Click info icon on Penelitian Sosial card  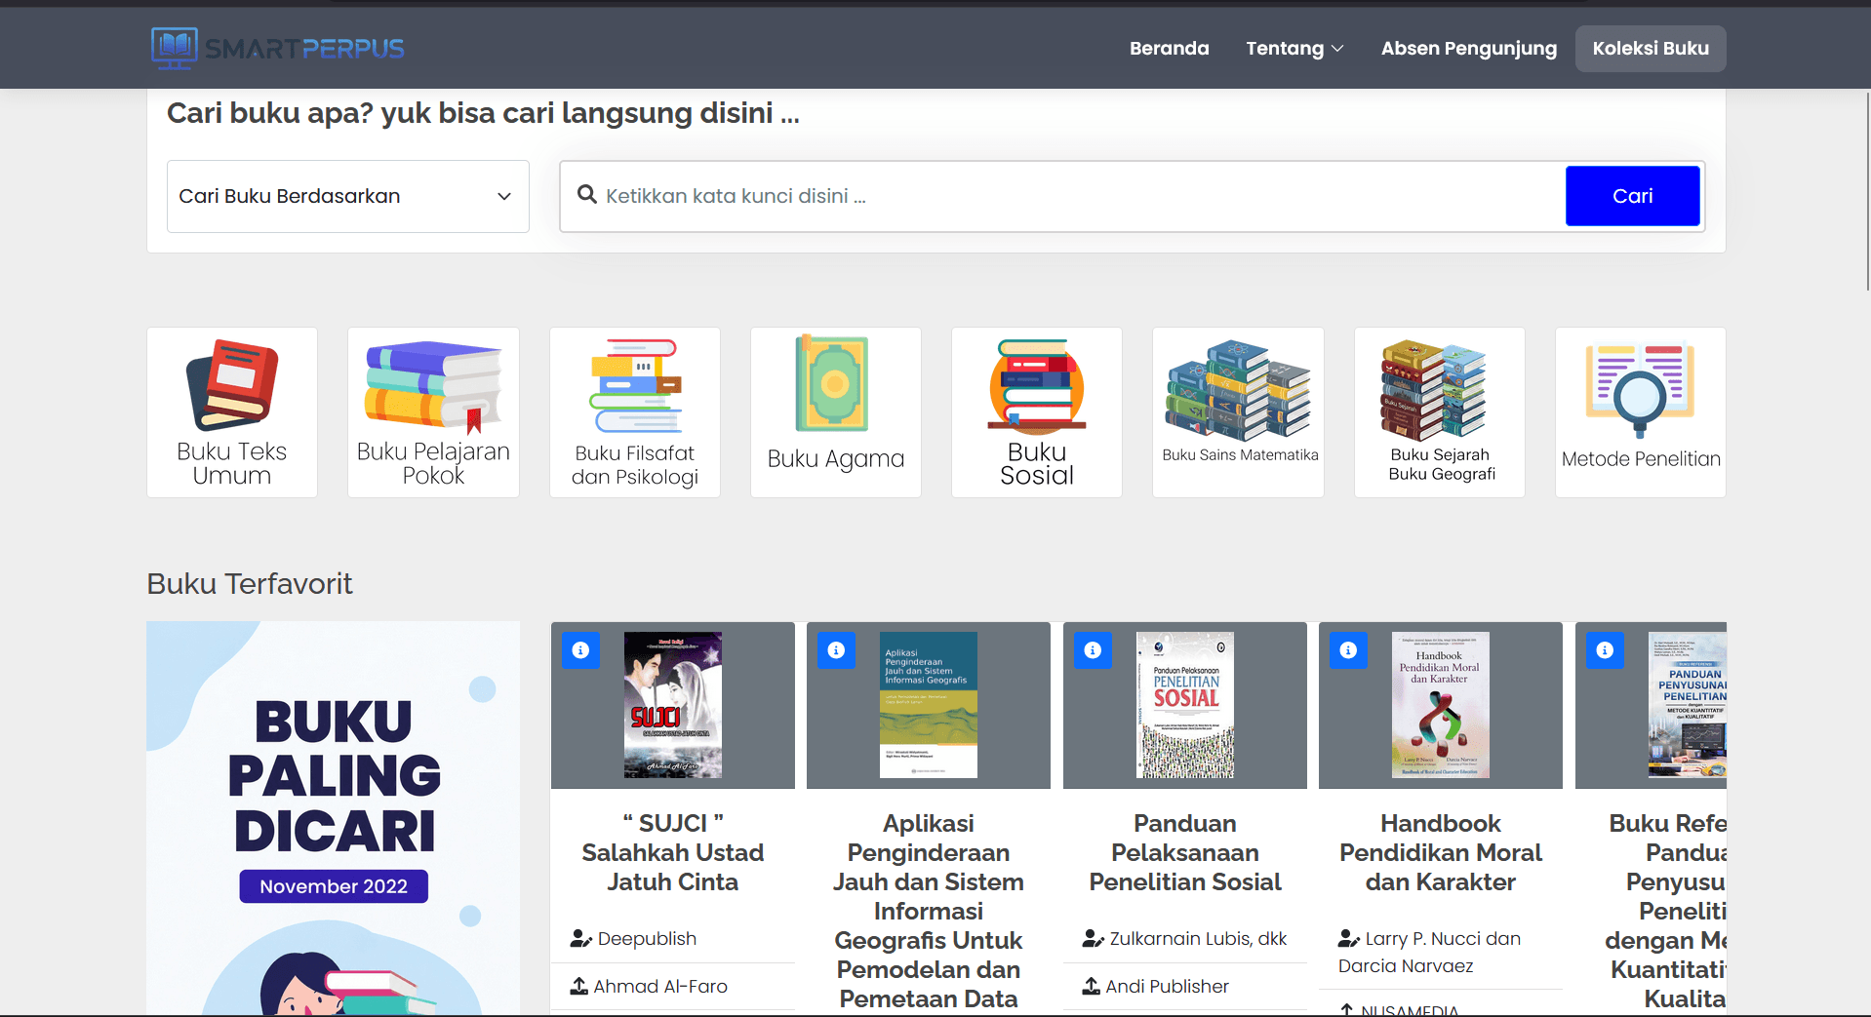[x=1093, y=650]
